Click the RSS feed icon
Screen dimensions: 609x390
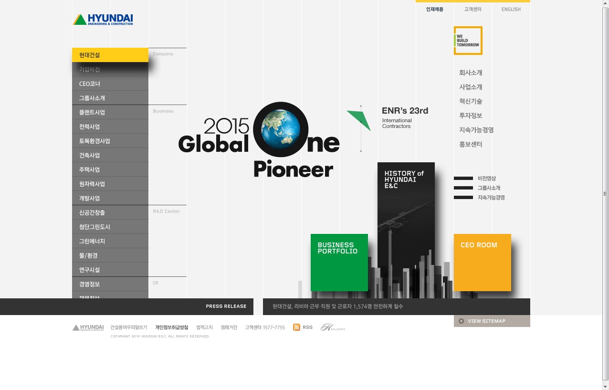pos(296,327)
